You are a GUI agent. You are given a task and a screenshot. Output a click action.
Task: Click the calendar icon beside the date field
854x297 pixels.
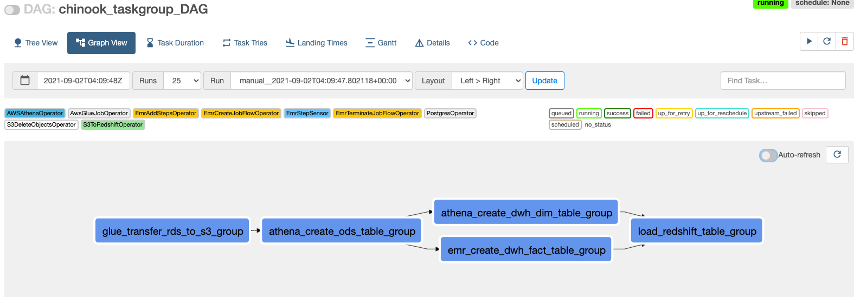[25, 81]
